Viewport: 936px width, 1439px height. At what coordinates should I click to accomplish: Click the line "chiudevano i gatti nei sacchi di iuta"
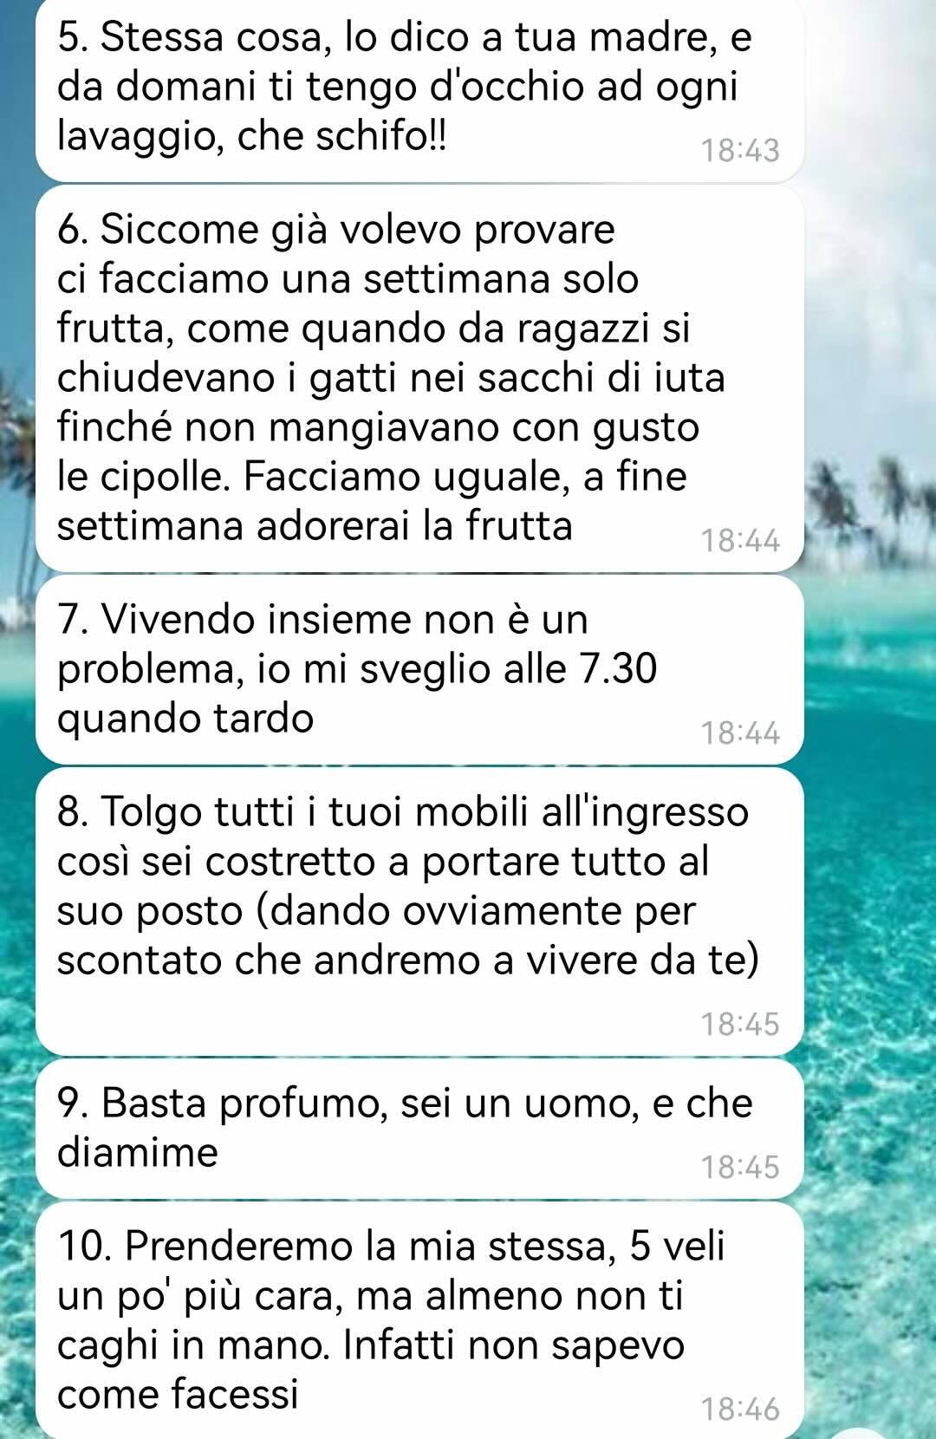[x=391, y=378]
